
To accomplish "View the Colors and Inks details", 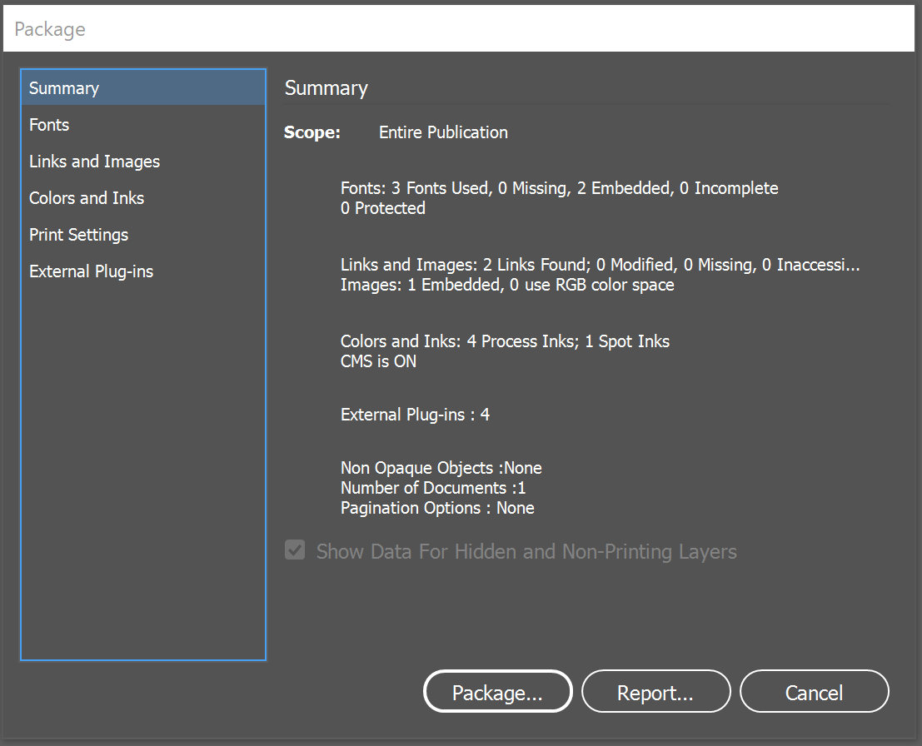I will [x=86, y=197].
